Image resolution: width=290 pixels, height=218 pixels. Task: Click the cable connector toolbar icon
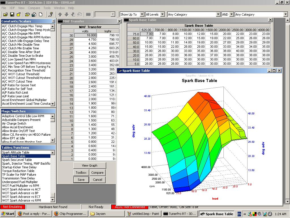[x=50, y=14]
